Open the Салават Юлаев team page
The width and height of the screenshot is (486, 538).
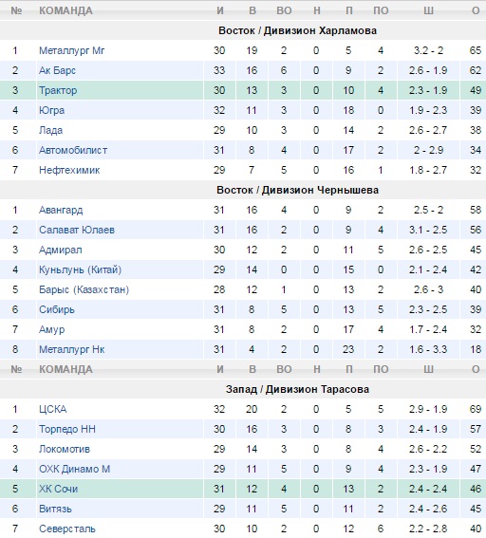click(77, 230)
